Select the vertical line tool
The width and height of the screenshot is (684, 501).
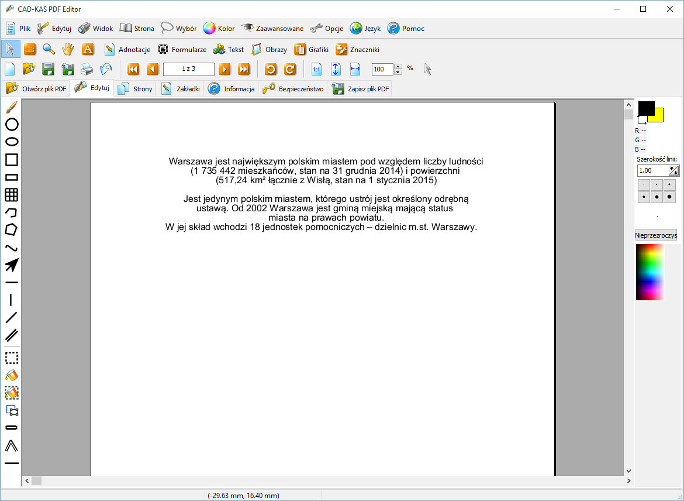[11, 300]
